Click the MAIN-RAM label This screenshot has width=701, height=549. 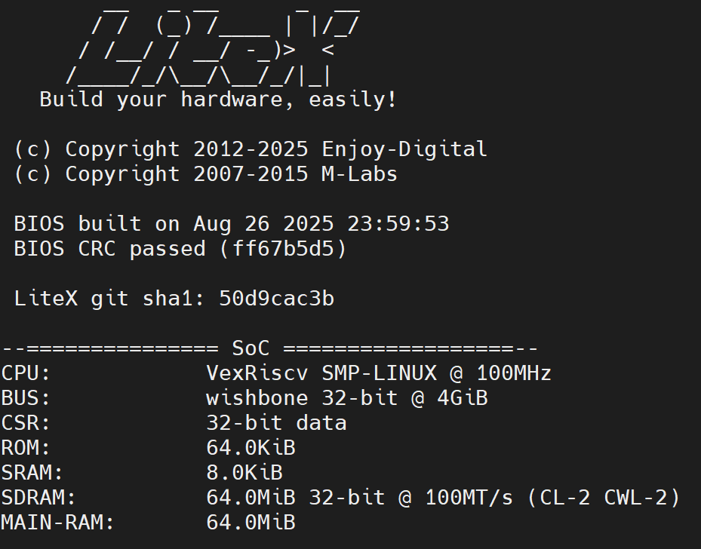click(57, 523)
